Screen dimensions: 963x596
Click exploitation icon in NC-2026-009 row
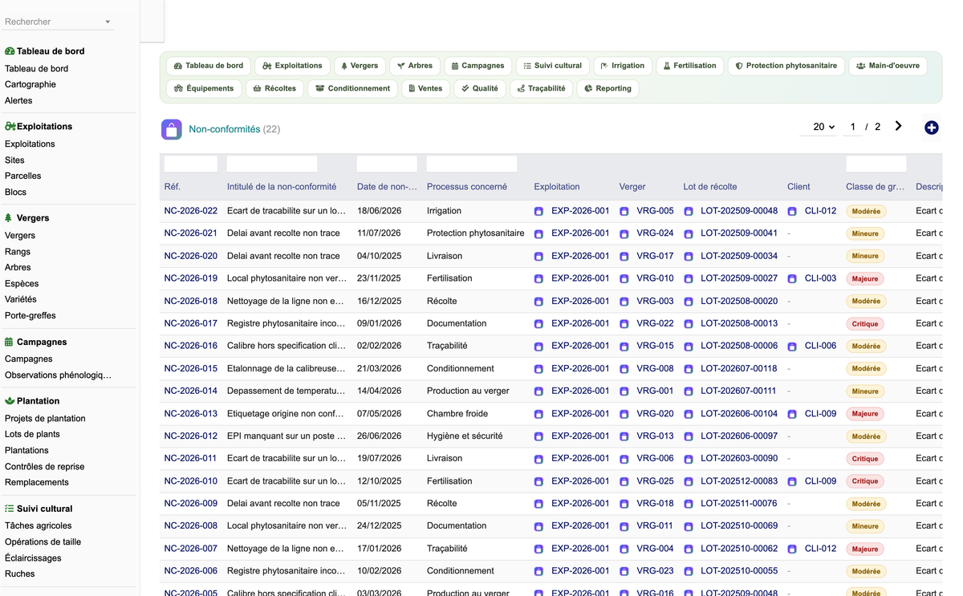(x=538, y=505)
